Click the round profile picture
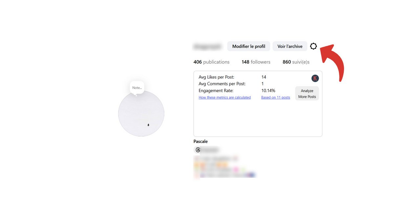Screen dimensions: 394x221 pyautogui.click(x=141, y=114)
